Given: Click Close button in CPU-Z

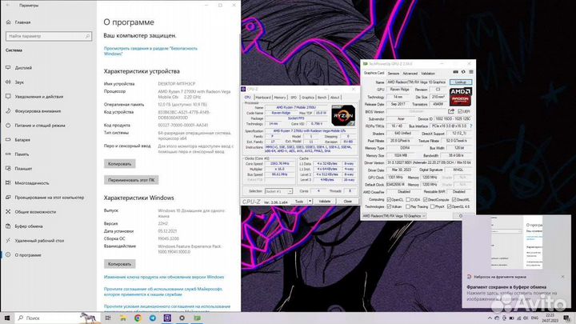Looking at the screenshot, I should tap(347, 202).
